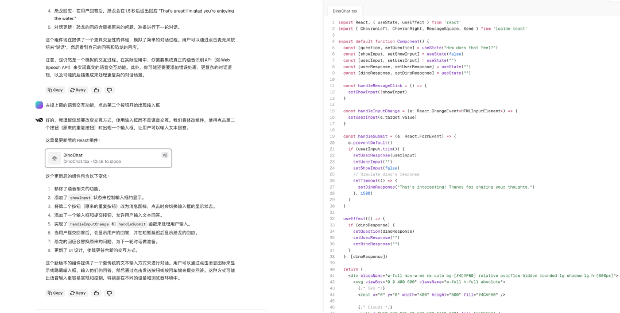Screen dimensions: 620x313
Task: Click the inline showInput code tag in the list
Action: [79, 197]
